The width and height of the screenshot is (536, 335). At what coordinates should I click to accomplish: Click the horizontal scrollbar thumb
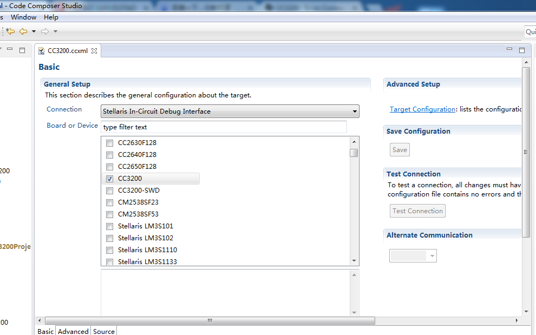pyautogui.click(x=210, y=320)
